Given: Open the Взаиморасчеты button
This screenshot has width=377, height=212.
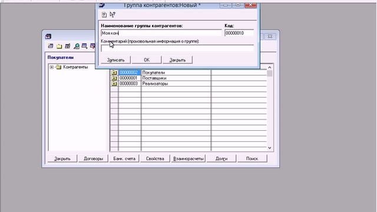Looking at the screenshot, I should [188, 158].
